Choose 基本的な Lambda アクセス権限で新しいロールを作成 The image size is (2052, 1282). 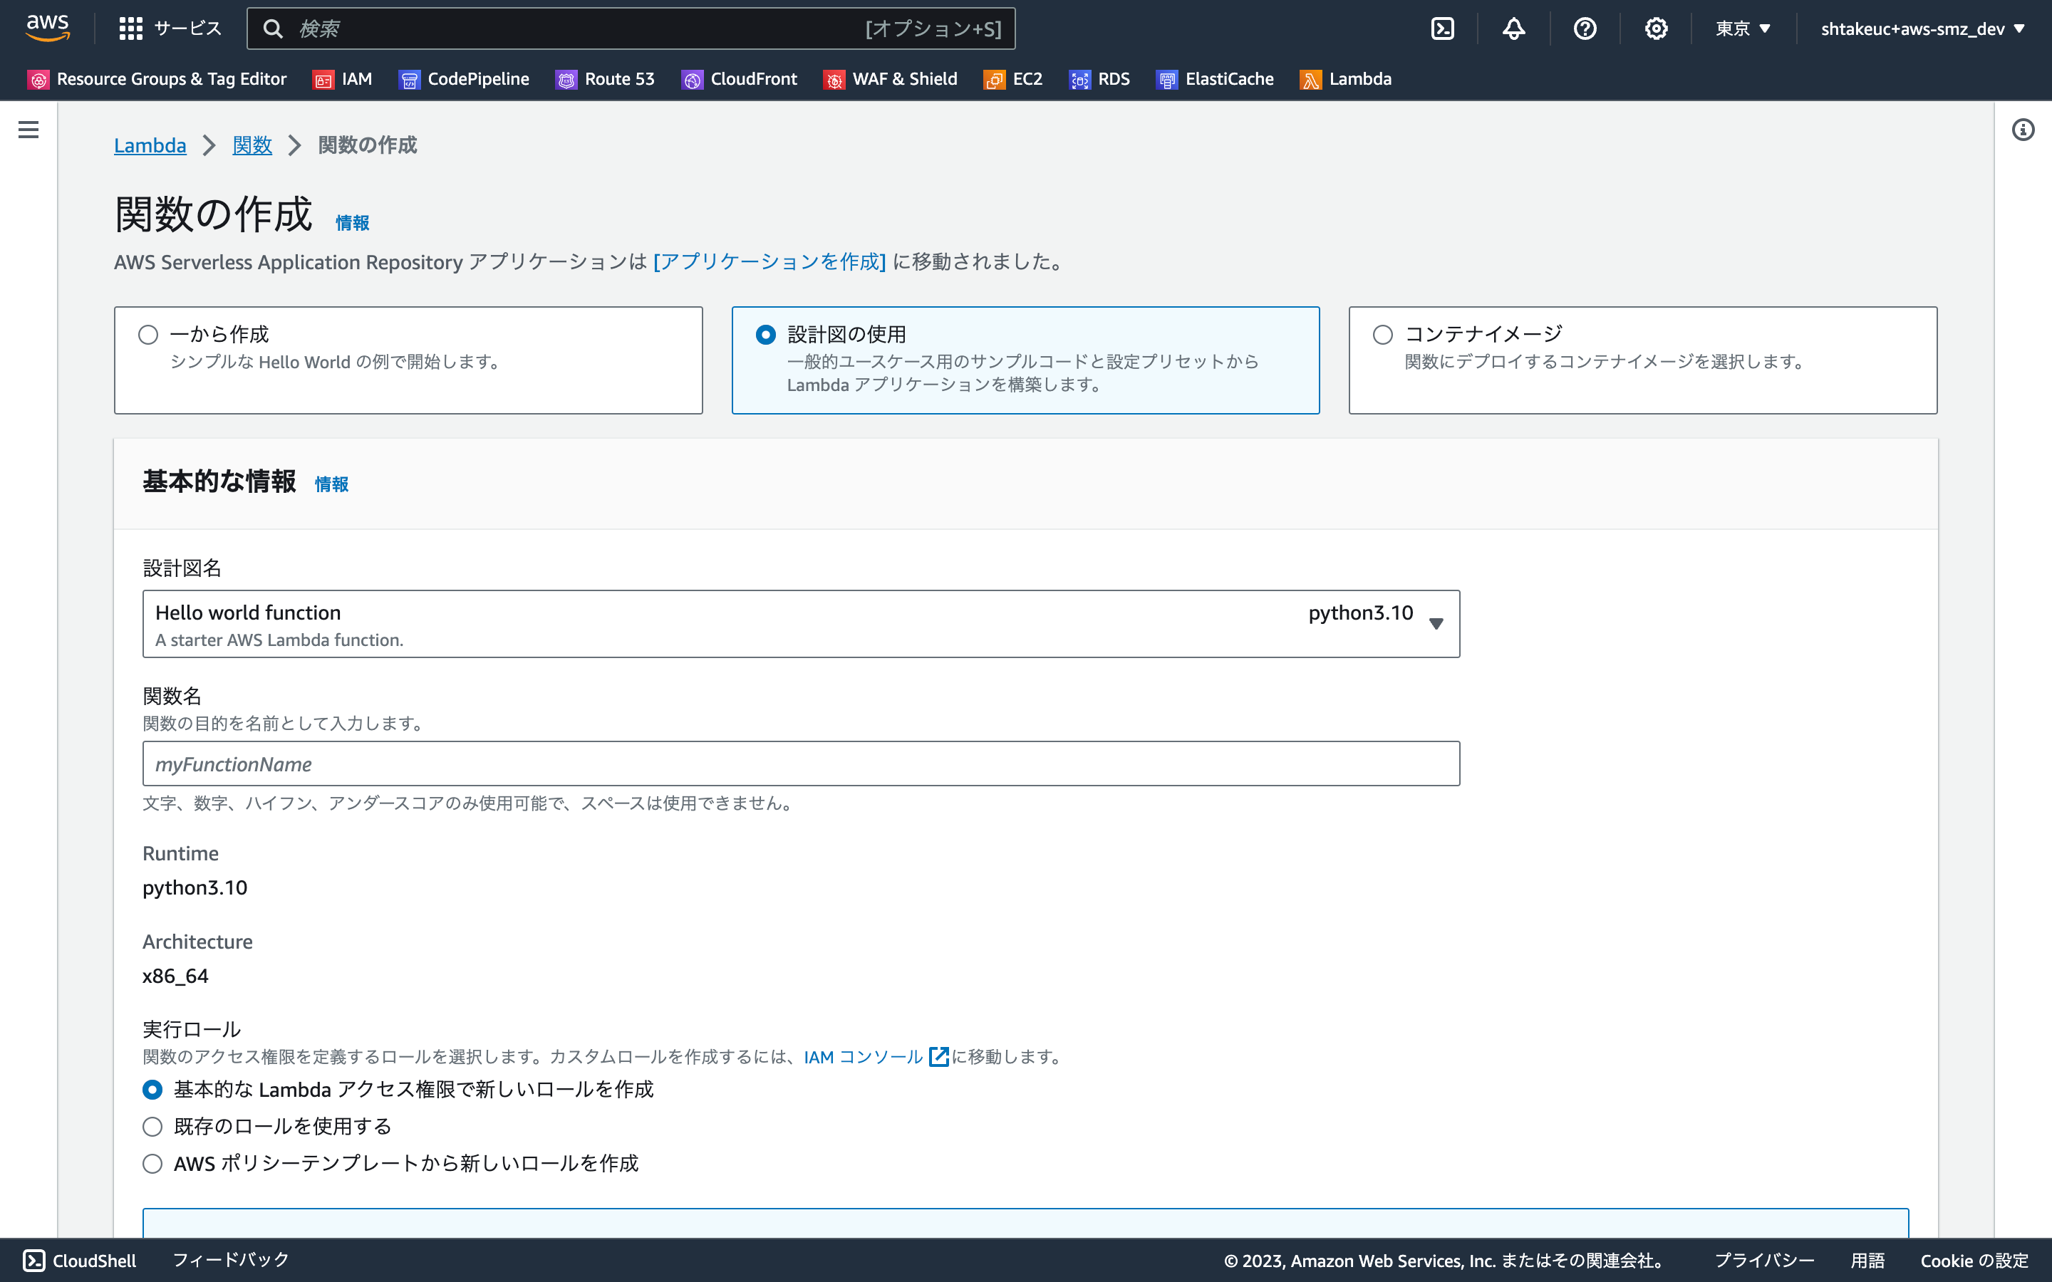coord(152,1090)
